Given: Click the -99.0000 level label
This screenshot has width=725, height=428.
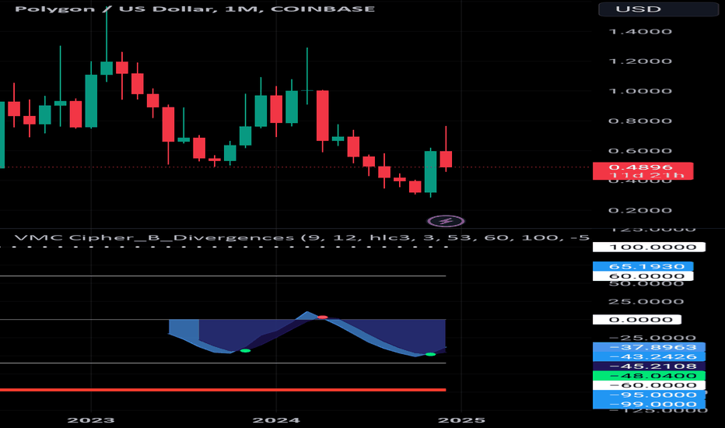Looking at the screenshot, I should tap(649, 404).
